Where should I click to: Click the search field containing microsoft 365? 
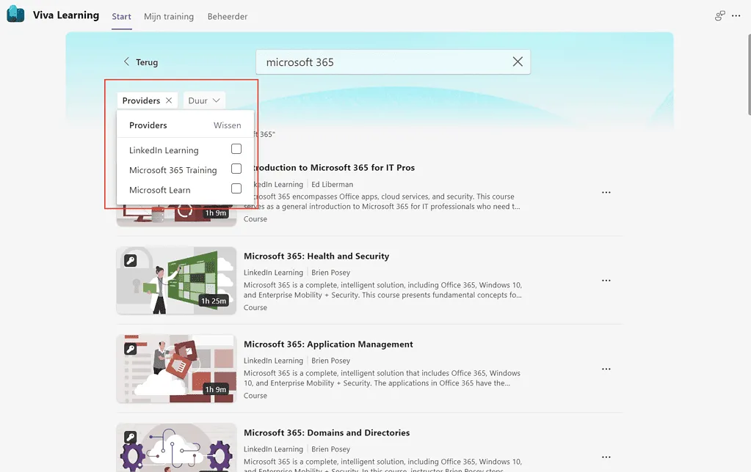coord(382,62)
